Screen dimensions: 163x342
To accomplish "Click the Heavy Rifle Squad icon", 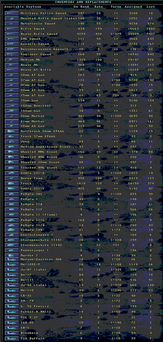I will coord(12,34).
